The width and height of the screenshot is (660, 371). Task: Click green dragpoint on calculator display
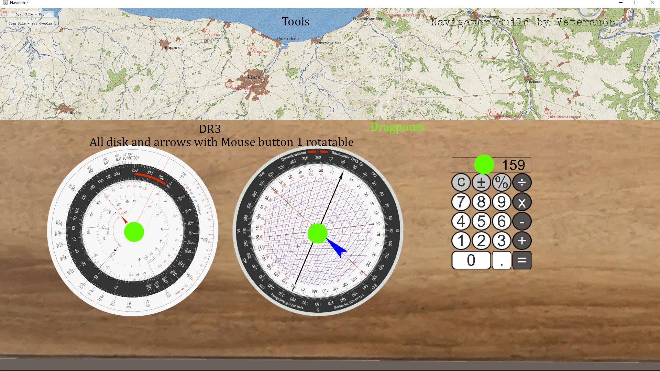[x=484, y=165]
